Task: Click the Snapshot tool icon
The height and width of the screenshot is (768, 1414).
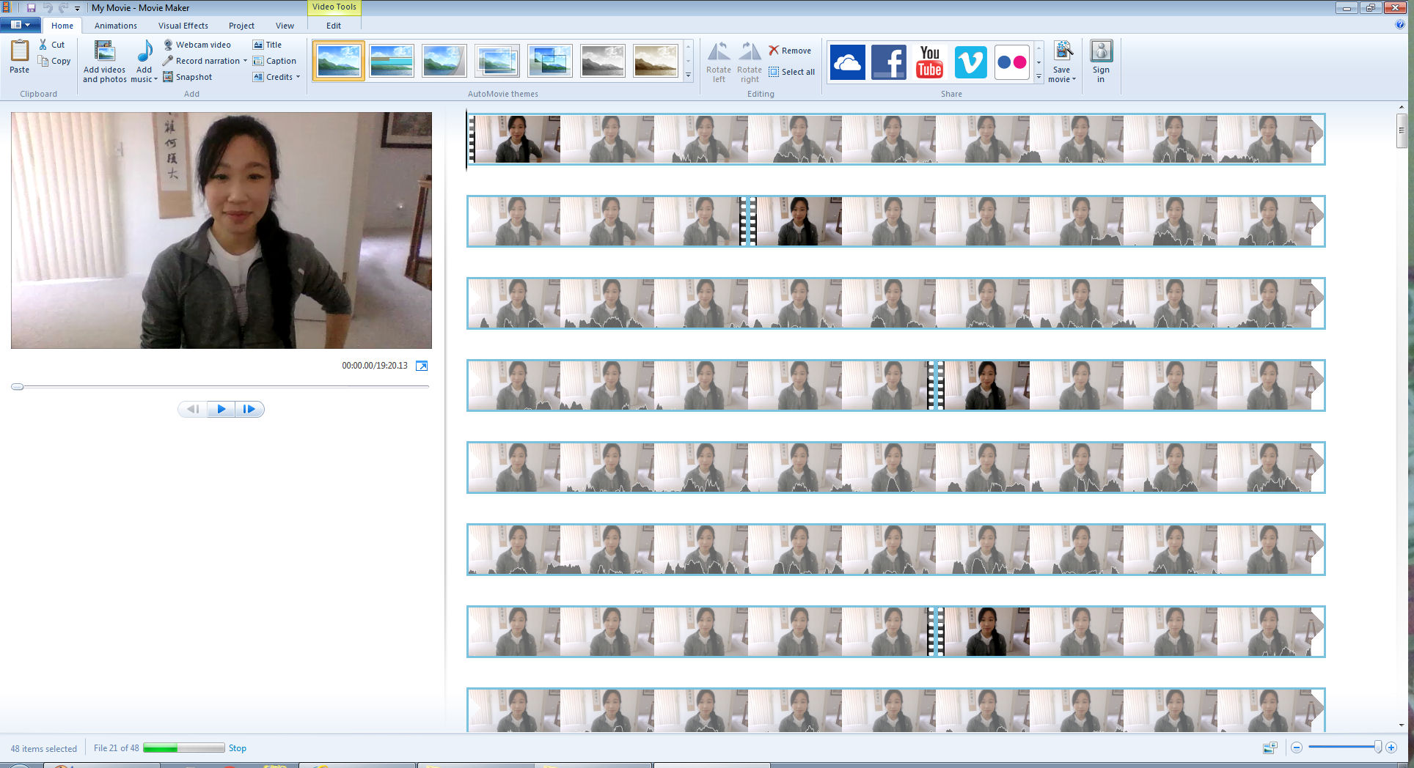Action: [168, 77]
